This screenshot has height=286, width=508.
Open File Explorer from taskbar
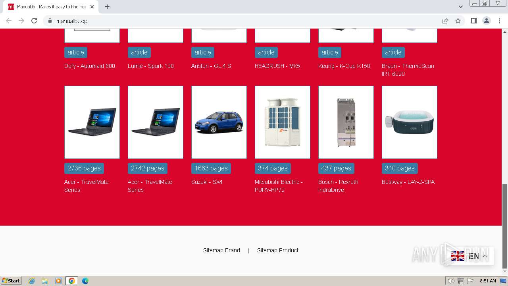(45, 281)
